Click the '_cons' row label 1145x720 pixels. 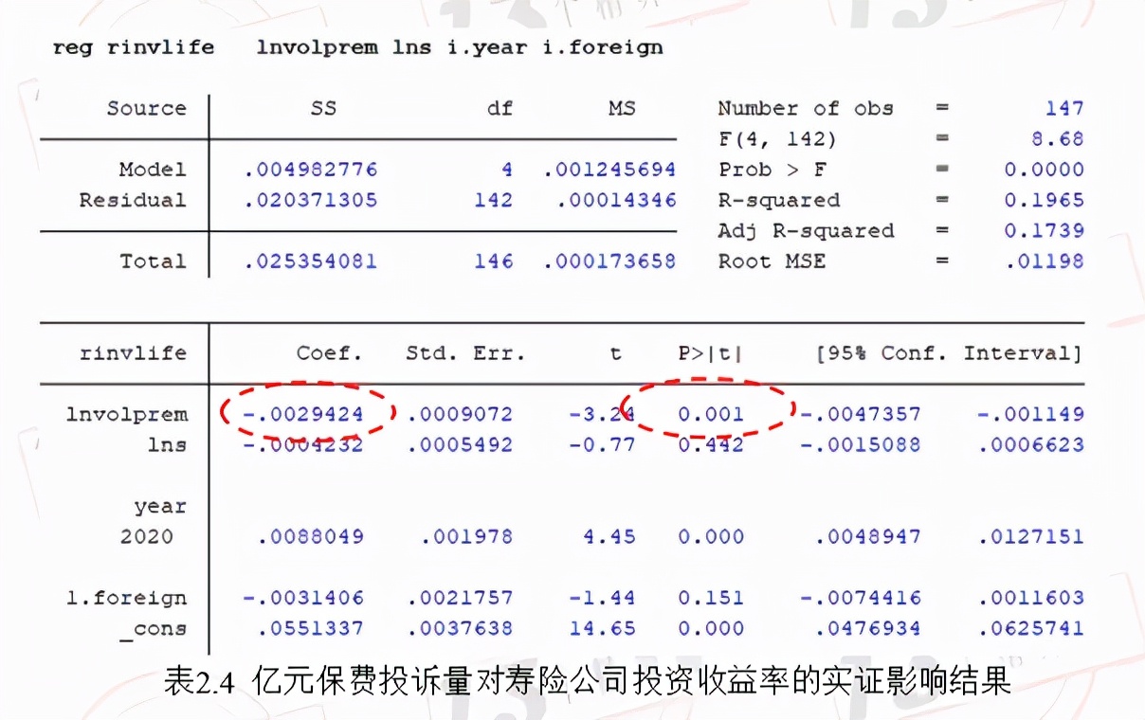(x=154, y=630)
